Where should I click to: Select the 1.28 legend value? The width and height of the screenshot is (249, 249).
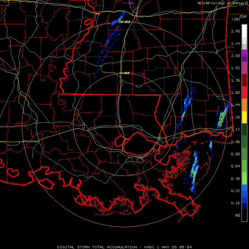(235, 117)
